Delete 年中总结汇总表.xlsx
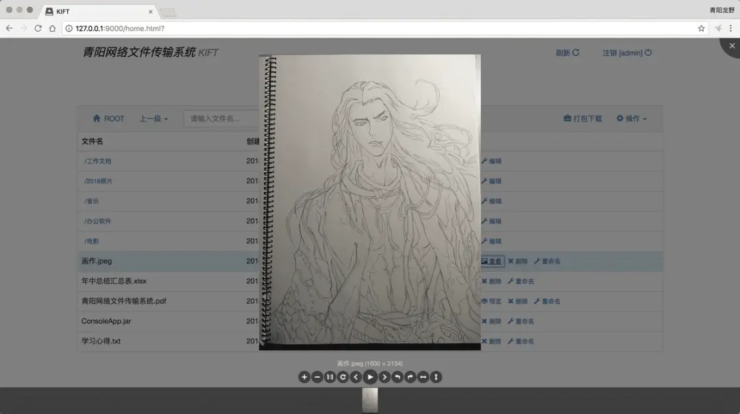 pos(491,281)
